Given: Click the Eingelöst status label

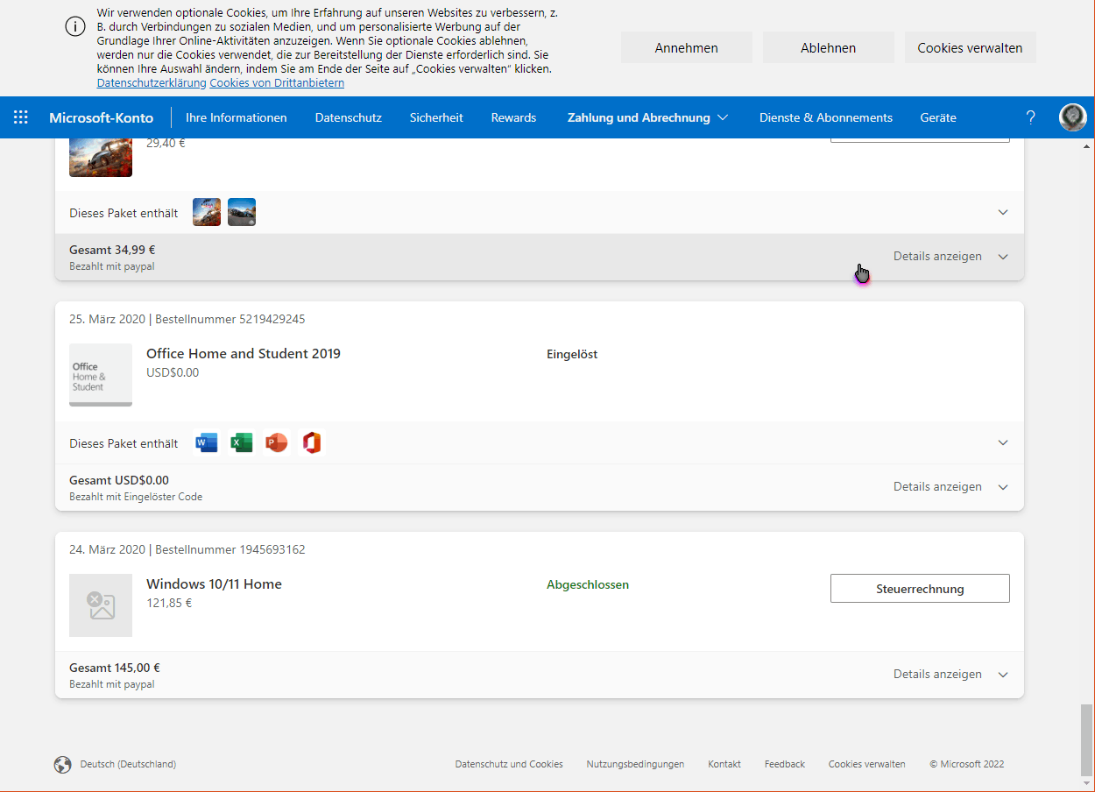Looking at the screenshot, I should (572, 355).
